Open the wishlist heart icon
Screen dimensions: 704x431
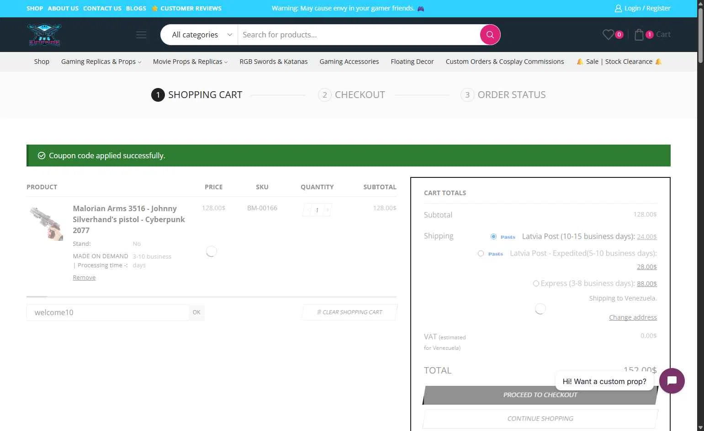608,34
